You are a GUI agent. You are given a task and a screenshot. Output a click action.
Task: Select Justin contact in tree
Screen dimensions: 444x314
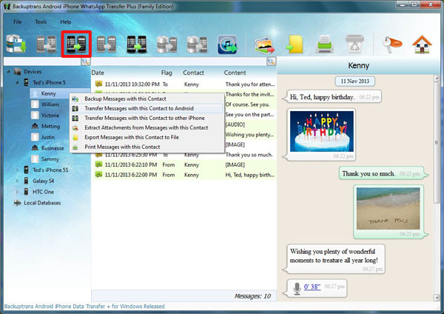[47, 137]
